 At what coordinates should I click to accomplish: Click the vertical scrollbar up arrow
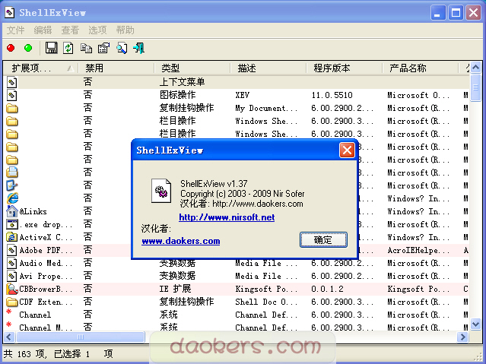pos(475,67)
